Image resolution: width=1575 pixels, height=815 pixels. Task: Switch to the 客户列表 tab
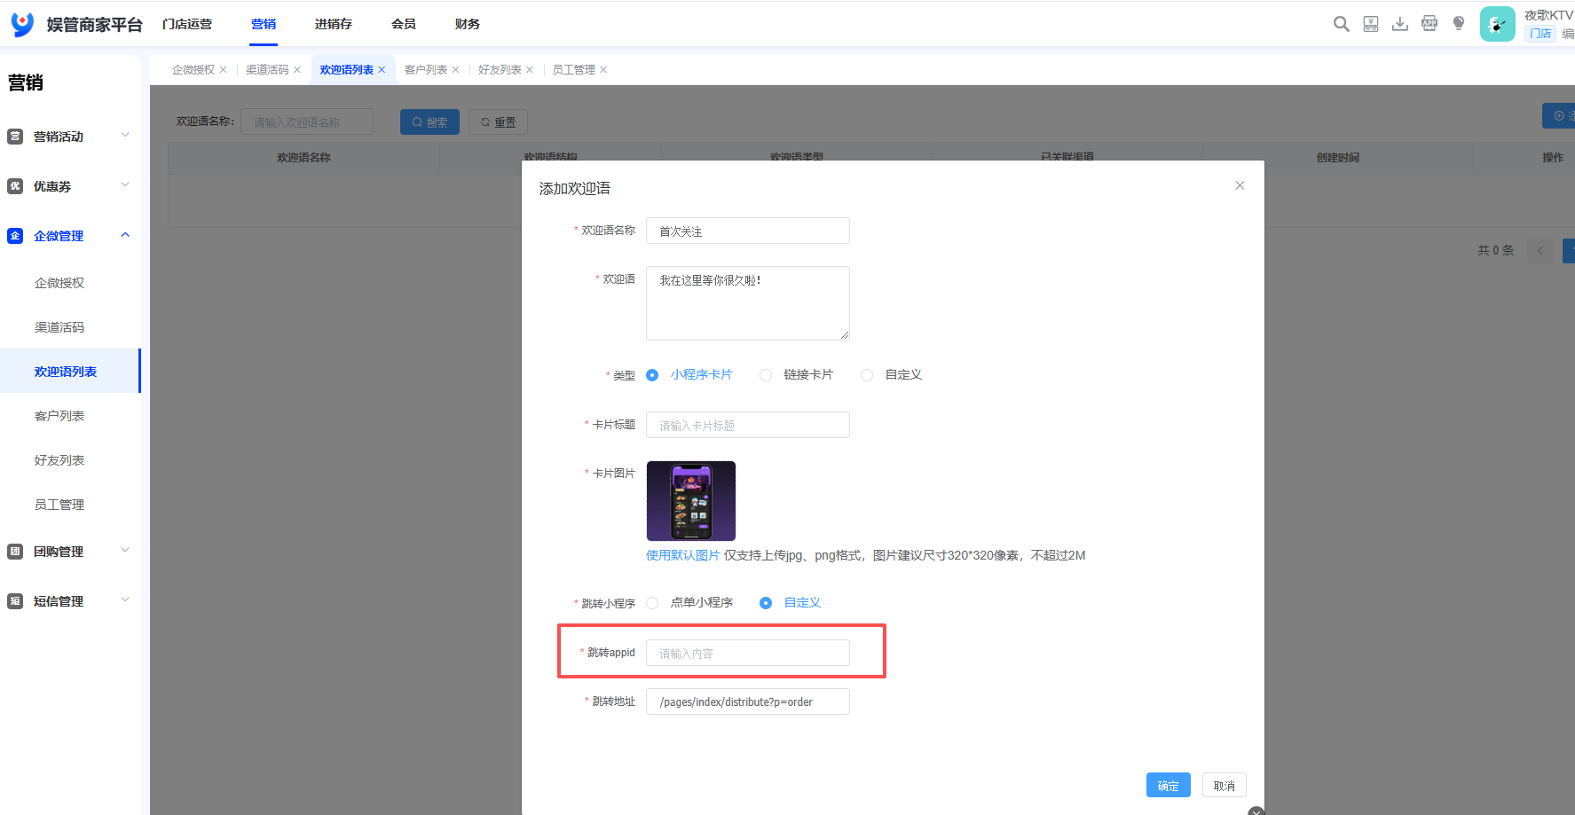(426, 69)
